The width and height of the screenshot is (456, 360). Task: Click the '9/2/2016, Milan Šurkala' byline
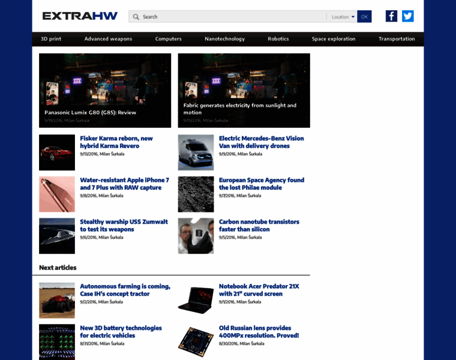(101, 302)
